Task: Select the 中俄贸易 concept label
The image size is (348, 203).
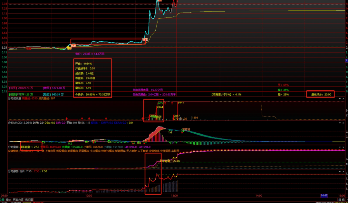Action: point(165,151)
